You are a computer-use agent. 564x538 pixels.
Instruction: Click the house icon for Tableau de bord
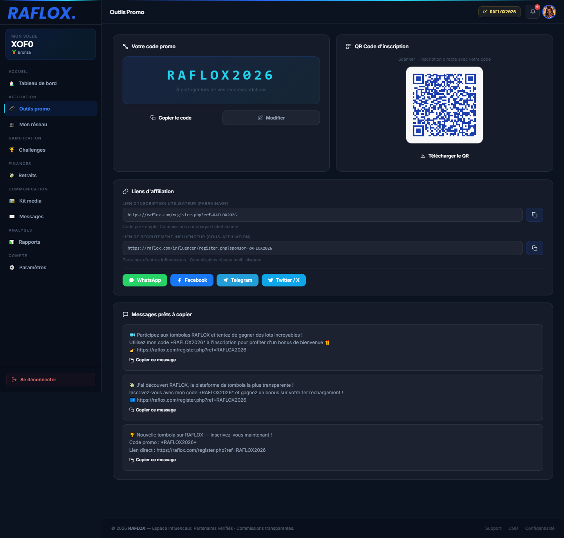pos(12,83)
